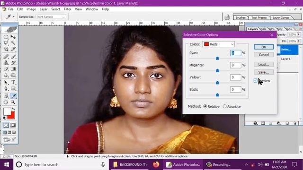Select the Zoom magnifier tool

(13, 102)
